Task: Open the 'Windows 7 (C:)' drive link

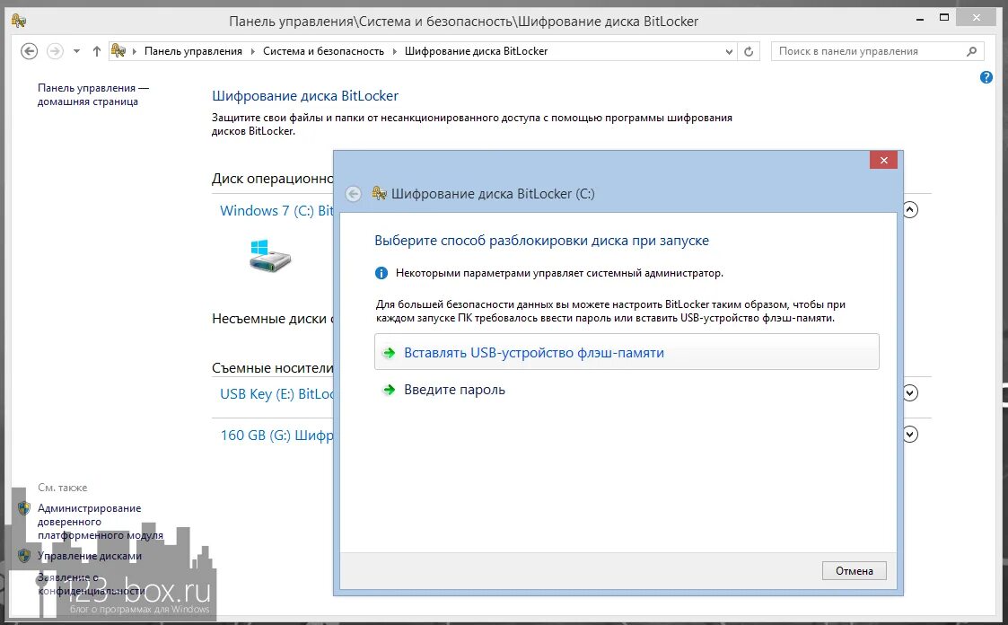Action: [x=276, y=210]
